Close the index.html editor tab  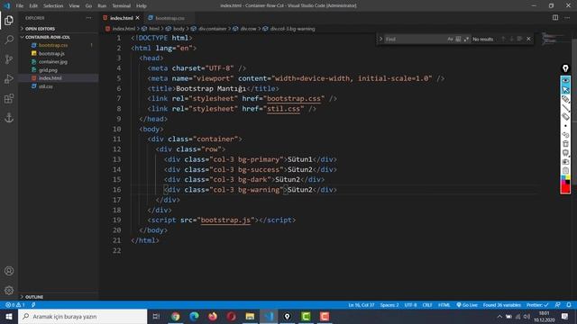pyautogui.click(x=138, y=18)
